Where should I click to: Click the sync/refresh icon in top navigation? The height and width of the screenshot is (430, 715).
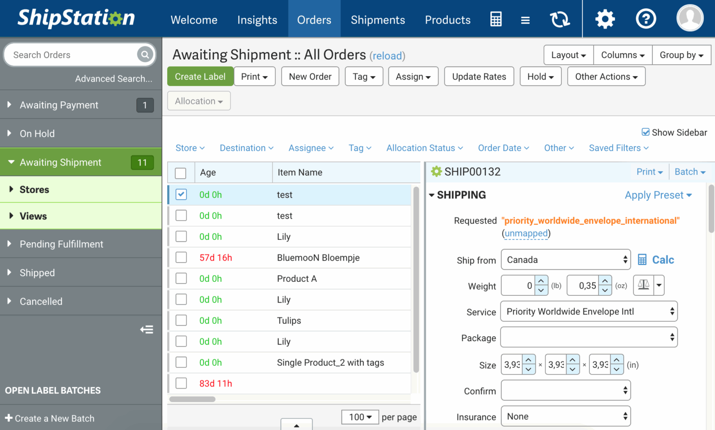coord(559,19)
